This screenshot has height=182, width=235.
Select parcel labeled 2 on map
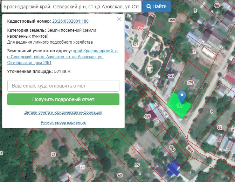tap(194, 52)
